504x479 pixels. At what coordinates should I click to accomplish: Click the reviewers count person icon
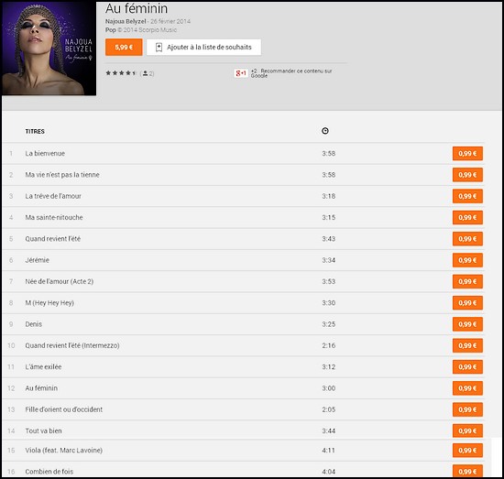pos(146,73)
